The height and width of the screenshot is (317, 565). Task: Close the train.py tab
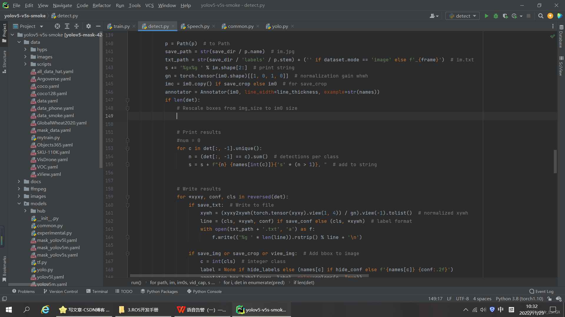[x=134, y=26]
